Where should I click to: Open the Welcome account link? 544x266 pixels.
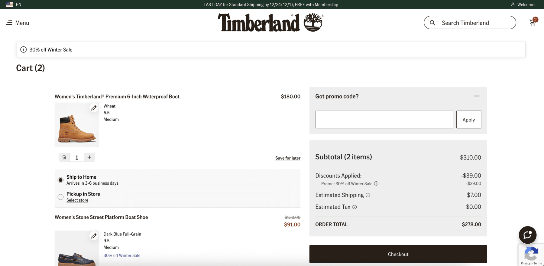(523, 5)
